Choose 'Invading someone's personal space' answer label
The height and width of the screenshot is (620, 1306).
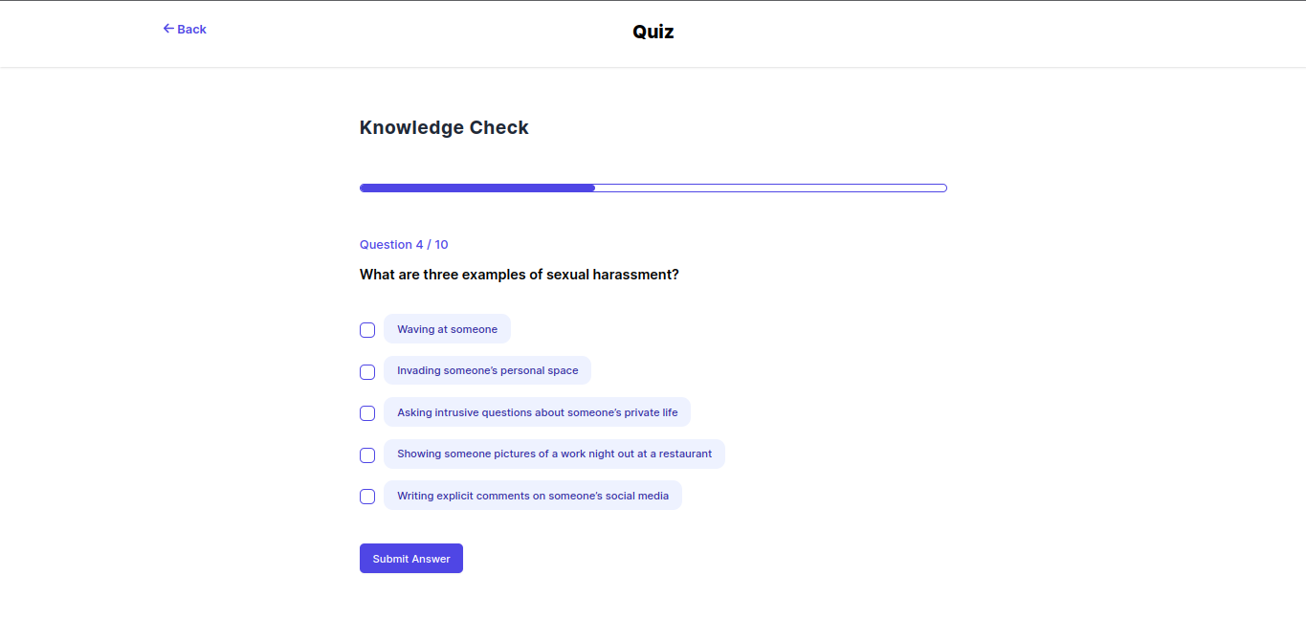[x=487, y=370]
